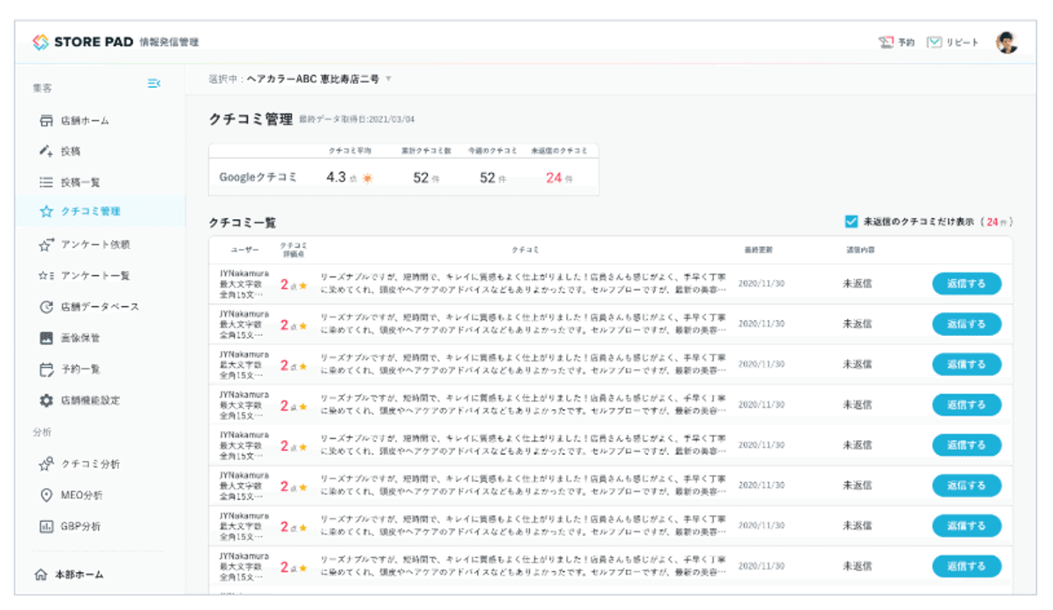The width and height of the screenshot is (1053, 610).
Task: Click the クチコミ管理 page heading
Action: (x=251, y=120)
